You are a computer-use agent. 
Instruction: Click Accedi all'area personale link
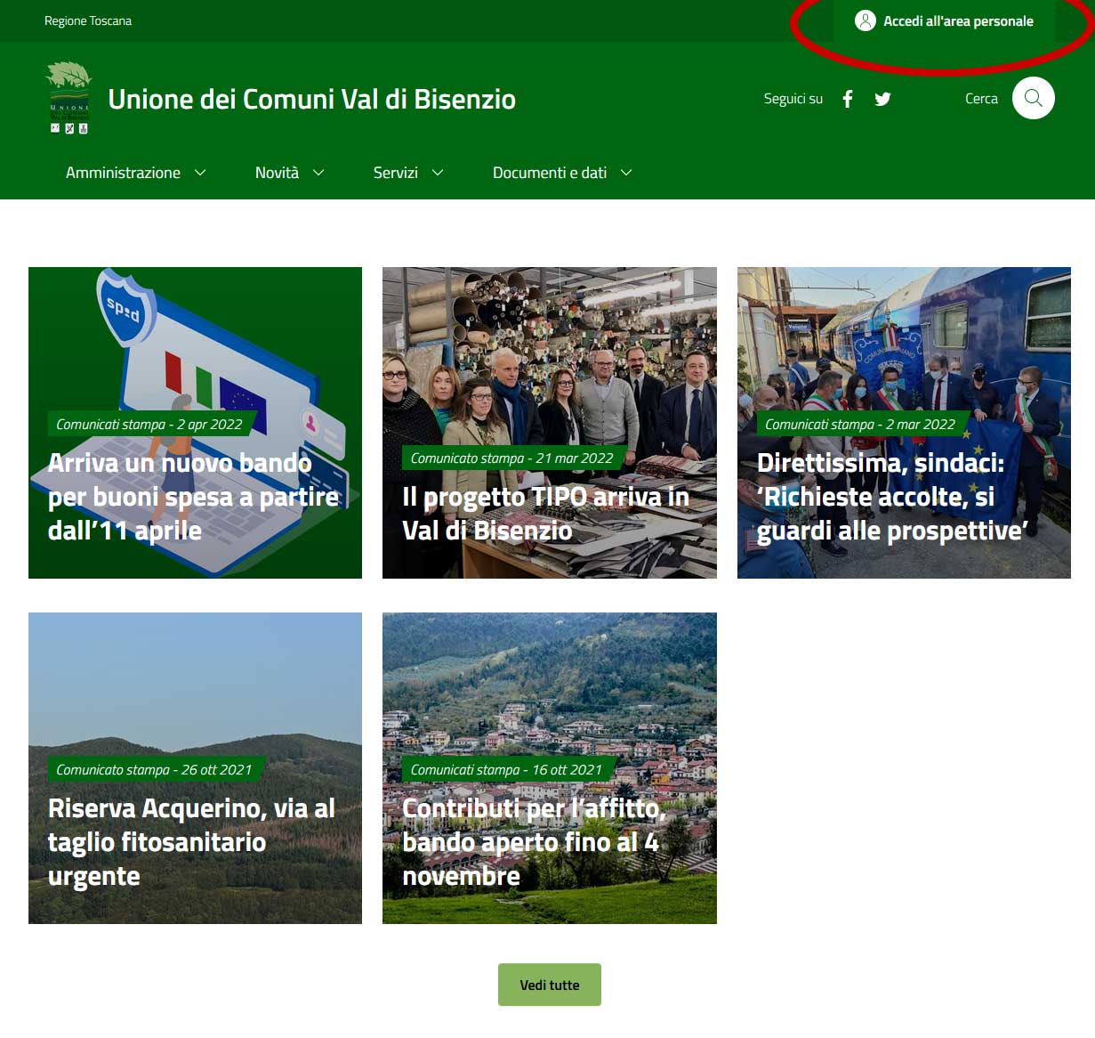pyautogui.click(x=958, y=20)
